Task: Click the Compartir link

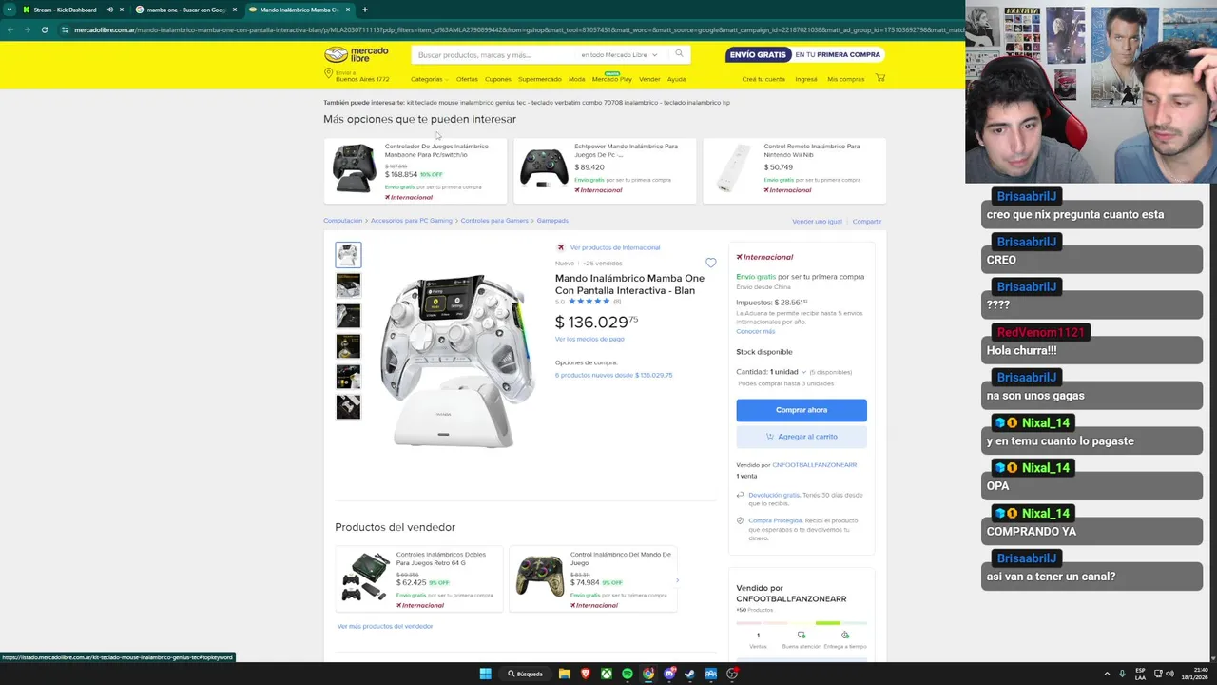Action: (867, 222)
